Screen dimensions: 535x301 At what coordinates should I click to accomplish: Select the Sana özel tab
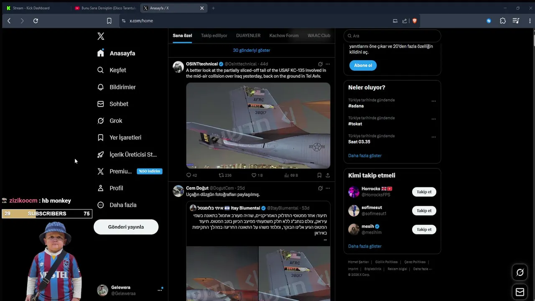(182, 36)
